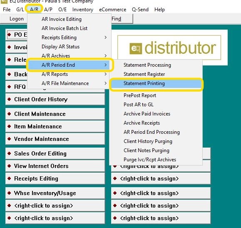Select AR Period End Processing
Screen dimensions: 241x228
tap(156, 132)
